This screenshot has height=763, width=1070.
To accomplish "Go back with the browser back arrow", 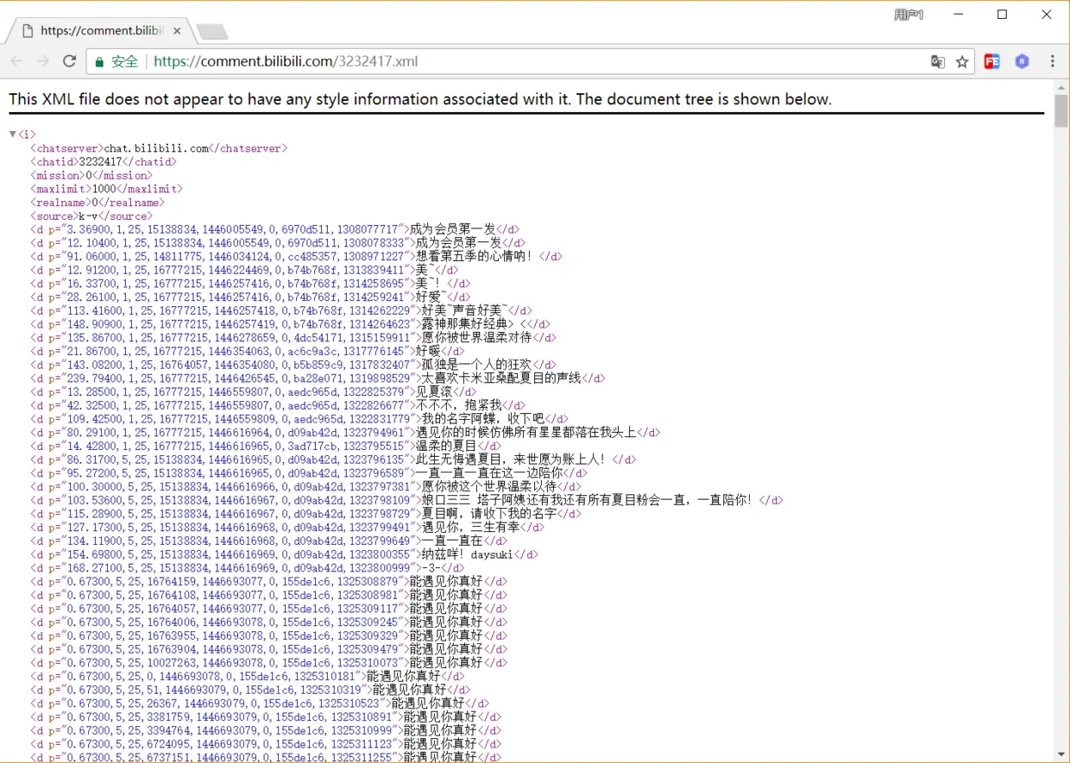I will [x=16, y=61].
